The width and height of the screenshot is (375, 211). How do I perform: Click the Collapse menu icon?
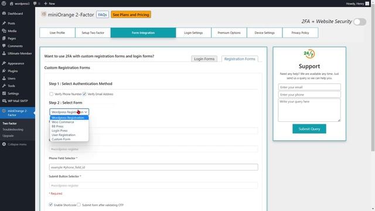click(4, 144)
